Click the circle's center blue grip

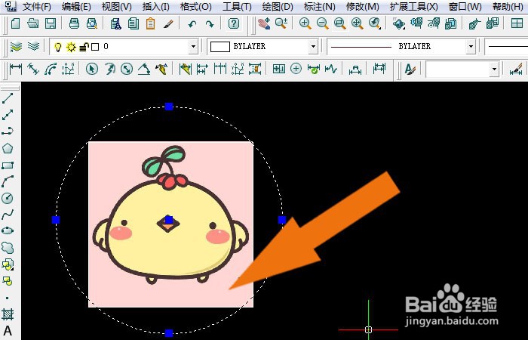[169, 220]
